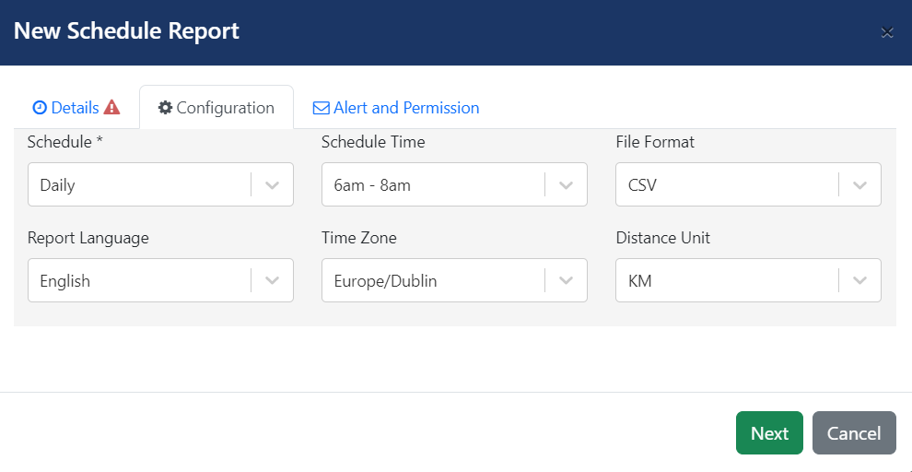Click the Cancel button
The height and width of the screenshot is (472, 912).
click(854, 433)
